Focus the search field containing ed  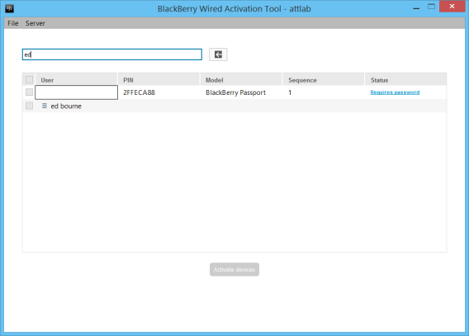tap(111, 54)
